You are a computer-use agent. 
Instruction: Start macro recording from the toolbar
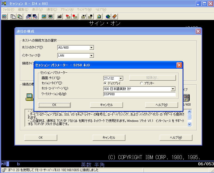[x=68, y=17]
